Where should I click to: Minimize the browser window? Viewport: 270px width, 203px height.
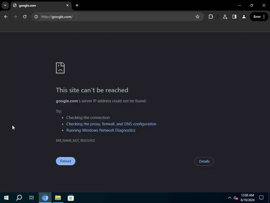tap(240, 5)
